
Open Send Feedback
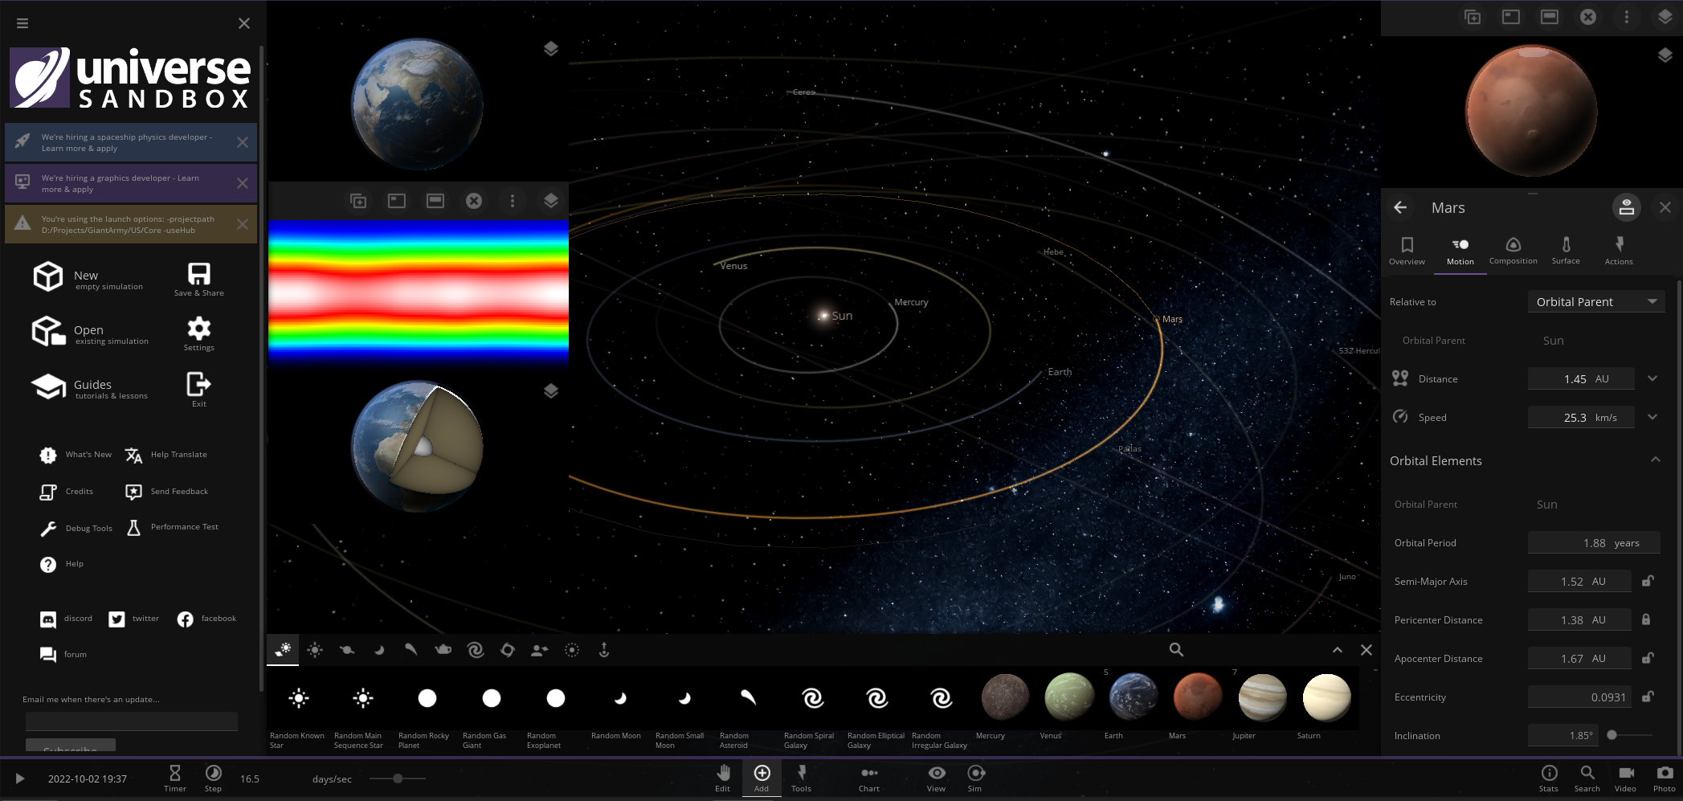[x=167, y=492]
